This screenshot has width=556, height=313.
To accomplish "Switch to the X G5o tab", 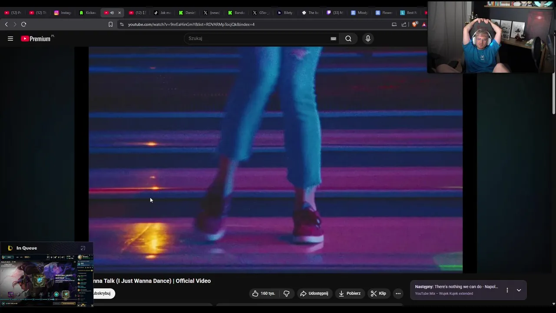I will tap(261, 13).
